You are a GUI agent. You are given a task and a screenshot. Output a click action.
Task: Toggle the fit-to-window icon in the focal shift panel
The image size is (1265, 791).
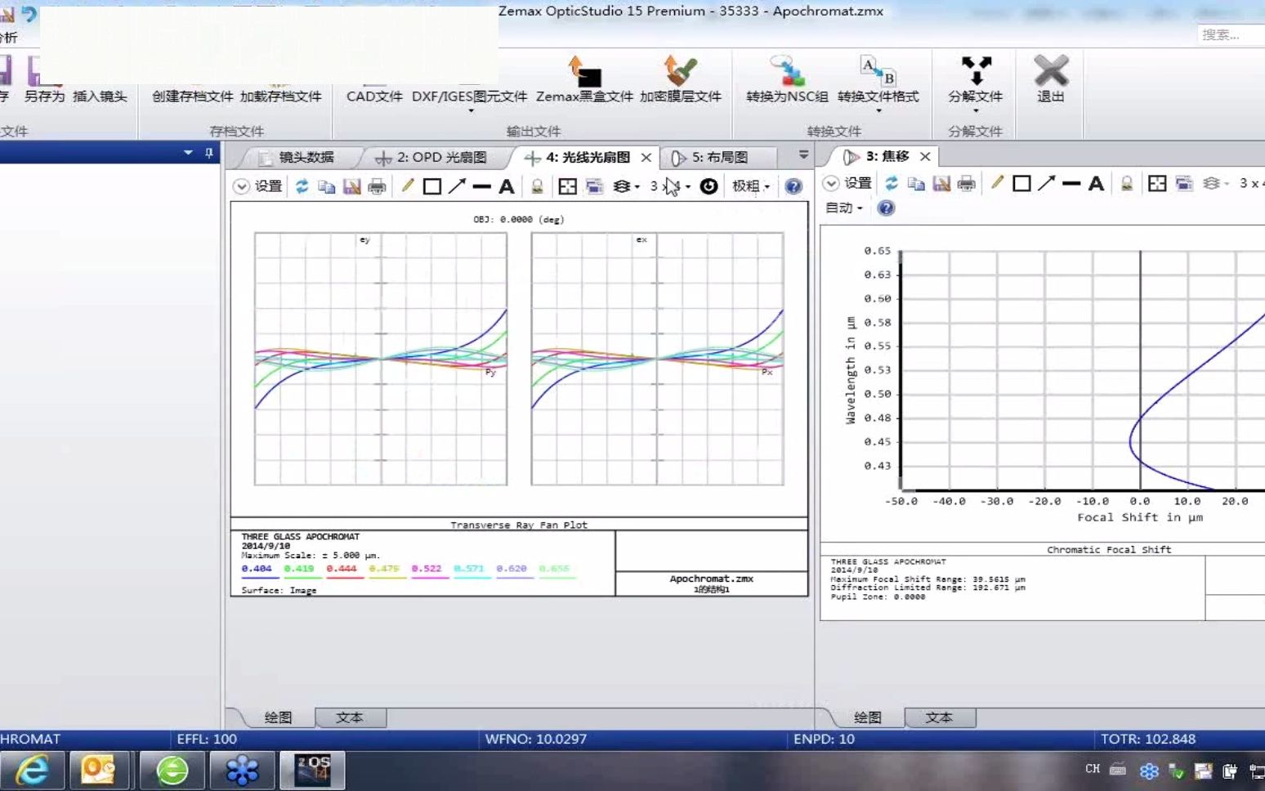1157,183
